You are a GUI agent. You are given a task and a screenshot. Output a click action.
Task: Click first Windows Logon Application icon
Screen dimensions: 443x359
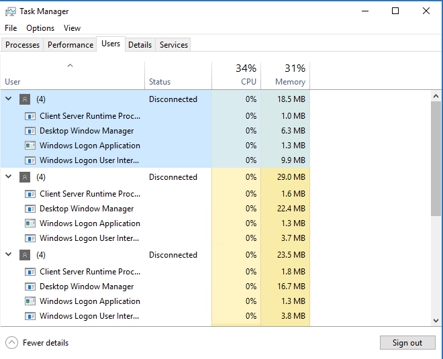(x=30, y=146)
